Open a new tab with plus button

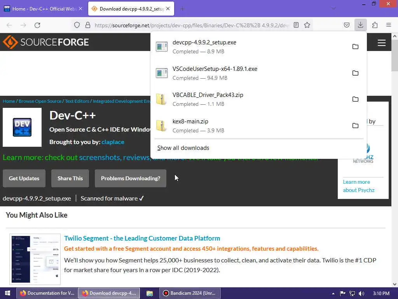point(182,9)
